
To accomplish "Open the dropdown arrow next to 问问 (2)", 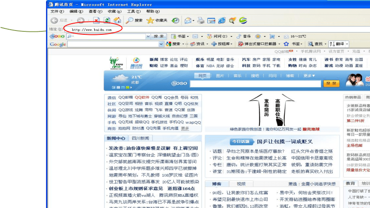I will pyautogui.click(x=231, y=37).
